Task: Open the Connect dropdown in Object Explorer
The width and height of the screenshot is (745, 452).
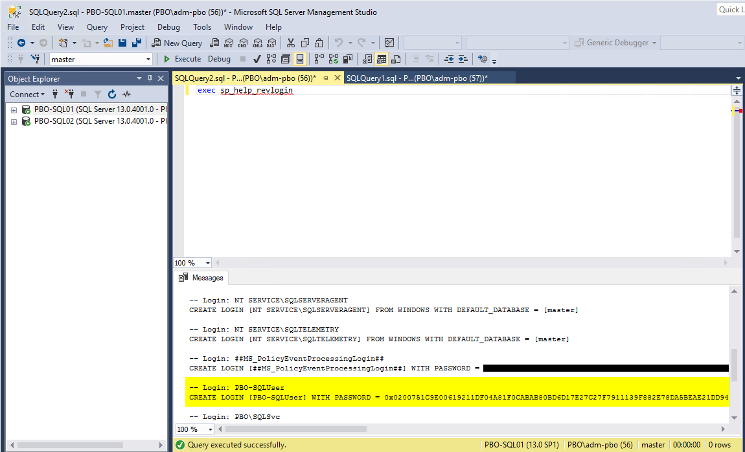Action: pyautogui.click(x=27, y=94)
